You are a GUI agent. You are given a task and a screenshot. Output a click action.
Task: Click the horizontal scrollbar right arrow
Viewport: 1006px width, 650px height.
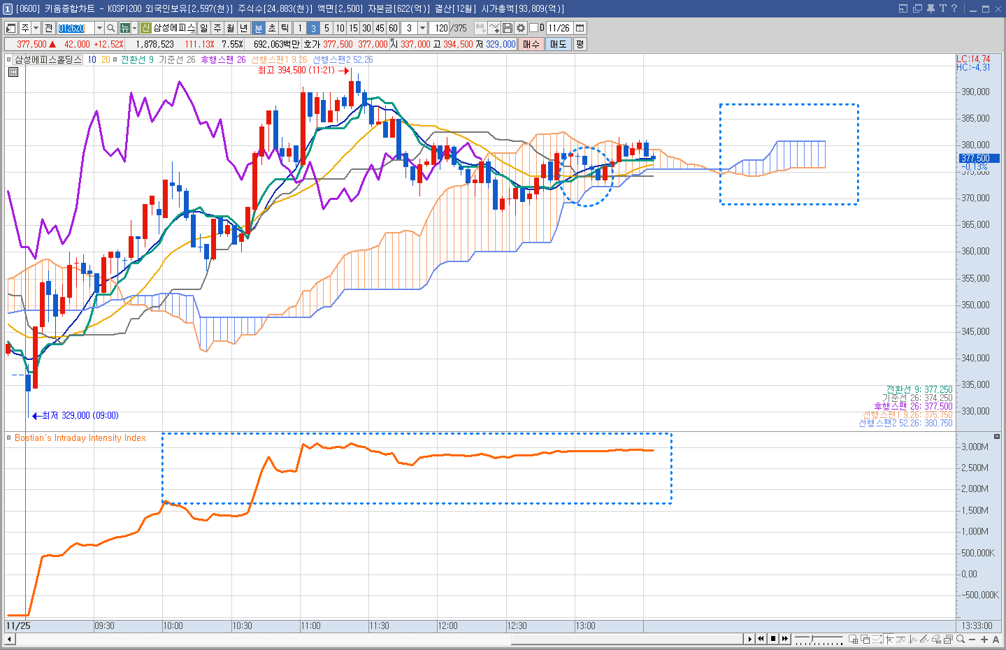click(750, 639)
